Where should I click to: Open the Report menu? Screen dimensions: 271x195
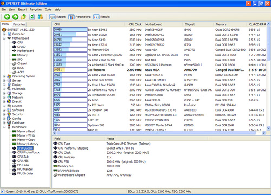click(x=22, y=9)
